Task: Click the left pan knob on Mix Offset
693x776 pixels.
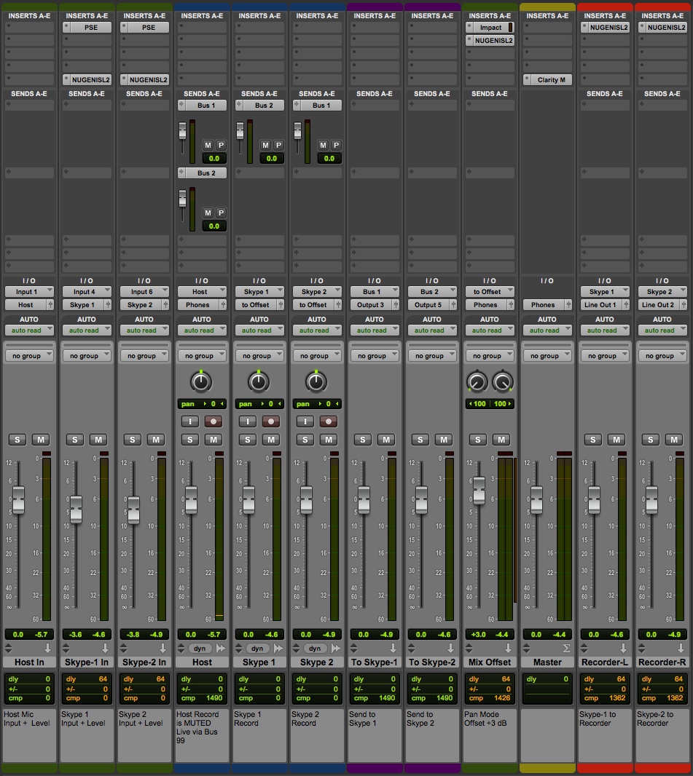Action: (477, 381)
